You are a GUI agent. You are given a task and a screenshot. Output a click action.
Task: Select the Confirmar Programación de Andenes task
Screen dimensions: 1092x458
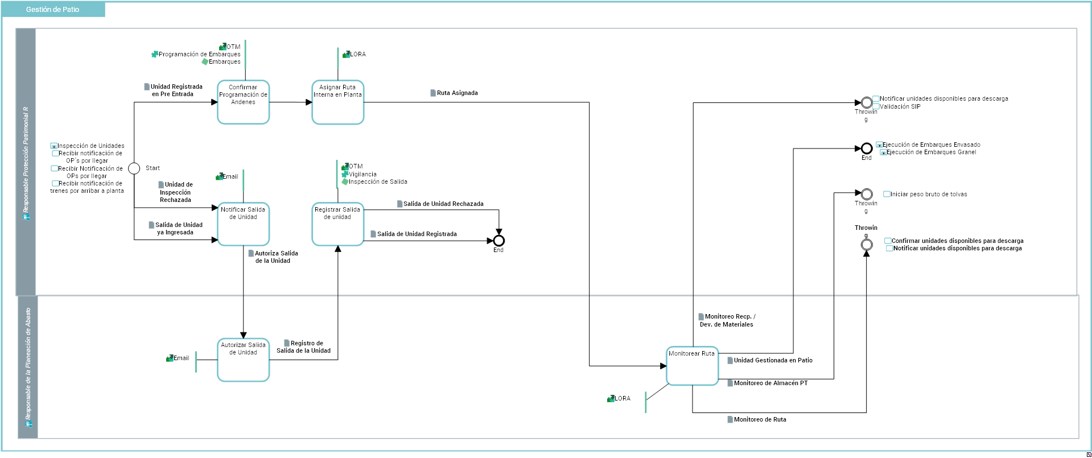pos(243,102)
